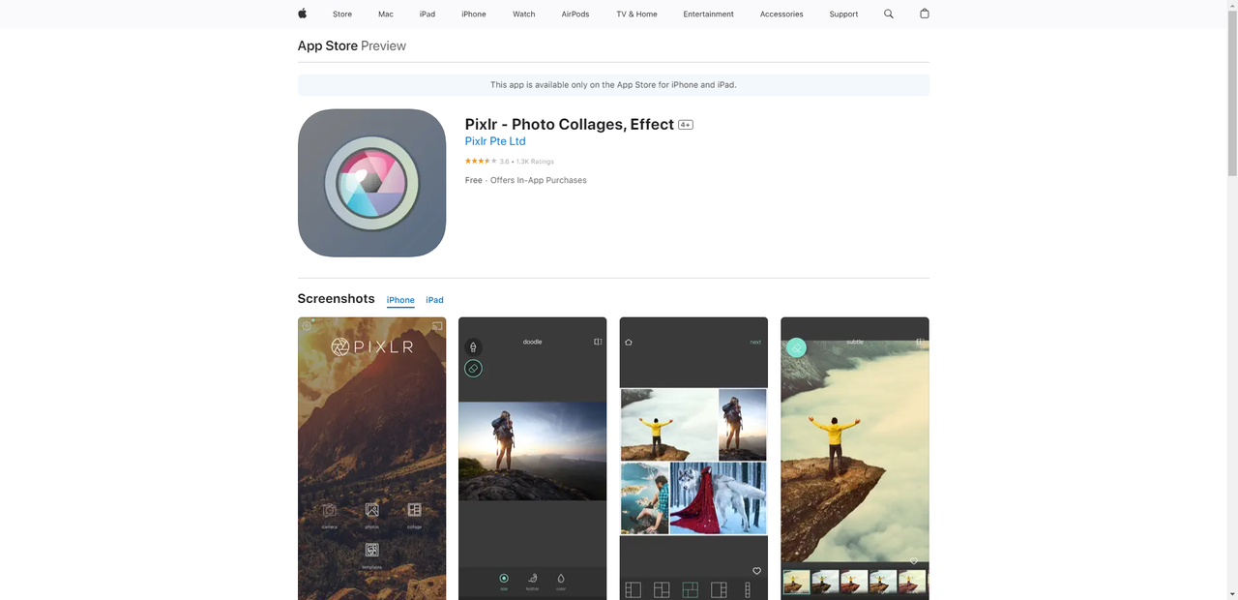Screen dimensions: 1238x600
Task: Click the scrollbar down arrow
Action: (1231, 593)
